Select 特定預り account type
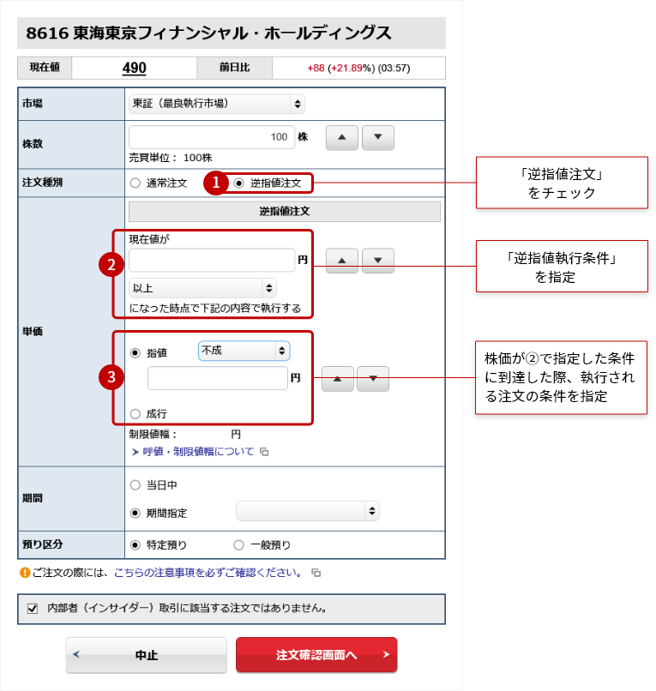The image size is (656, 691). (x=135, y=545)
